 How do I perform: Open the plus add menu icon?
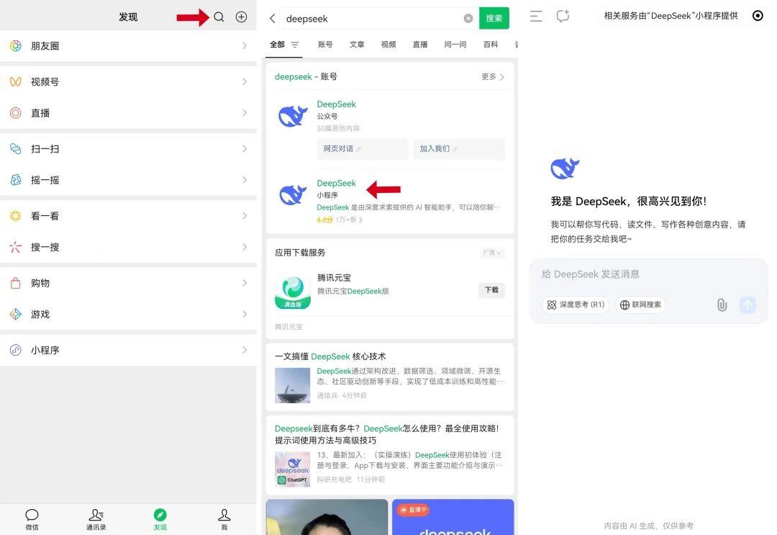click(241, 17)
